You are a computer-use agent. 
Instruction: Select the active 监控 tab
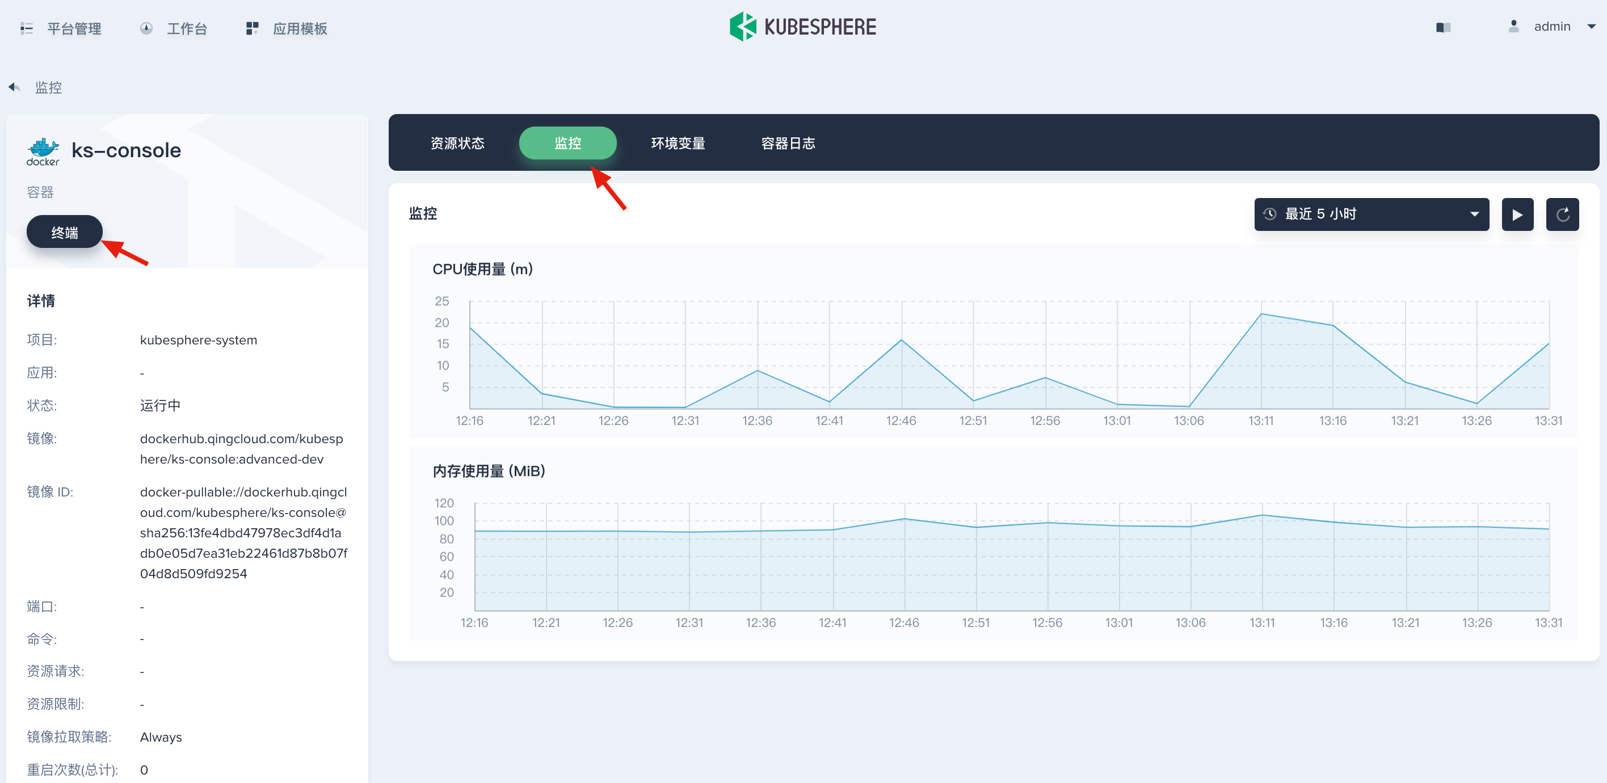567,144
